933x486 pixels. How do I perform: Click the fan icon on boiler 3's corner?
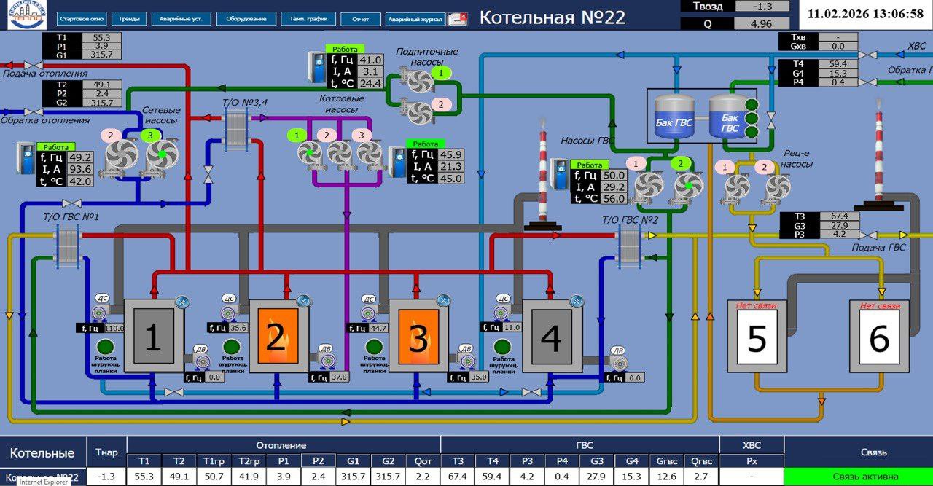tap(443, 300)
